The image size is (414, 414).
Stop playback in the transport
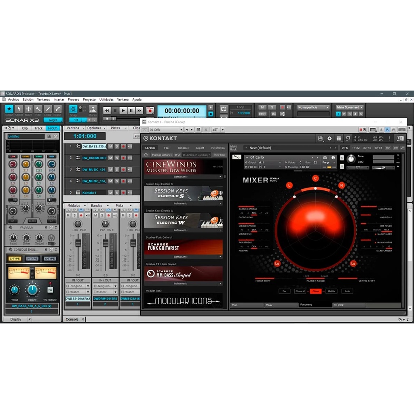tap(115, 111)
